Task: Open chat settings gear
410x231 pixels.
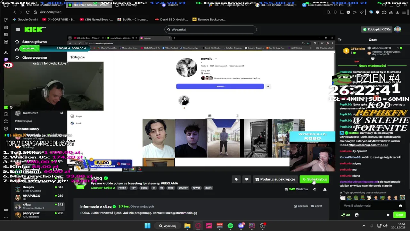Action: (x=388, y=215)
